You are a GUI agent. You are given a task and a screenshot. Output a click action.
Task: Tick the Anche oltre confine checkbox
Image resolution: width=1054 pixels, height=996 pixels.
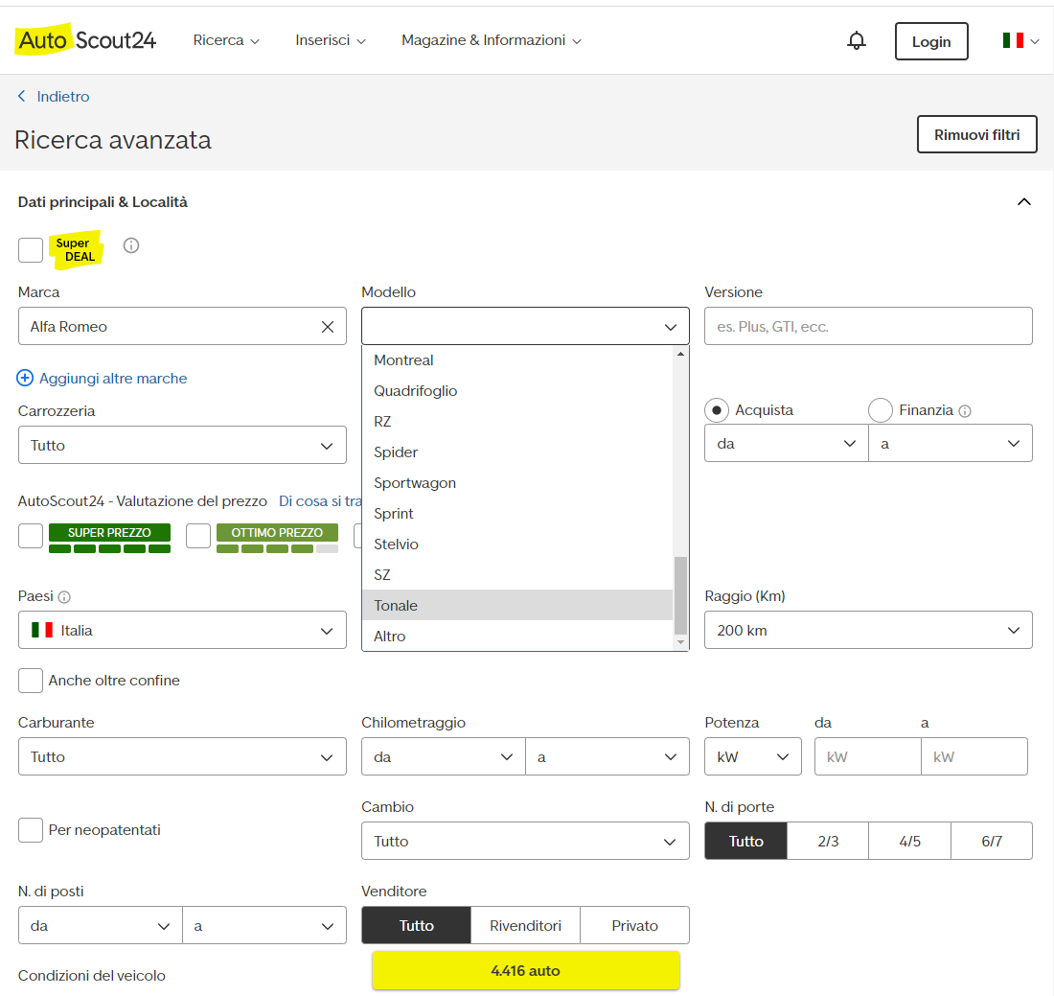coord(31,681)
